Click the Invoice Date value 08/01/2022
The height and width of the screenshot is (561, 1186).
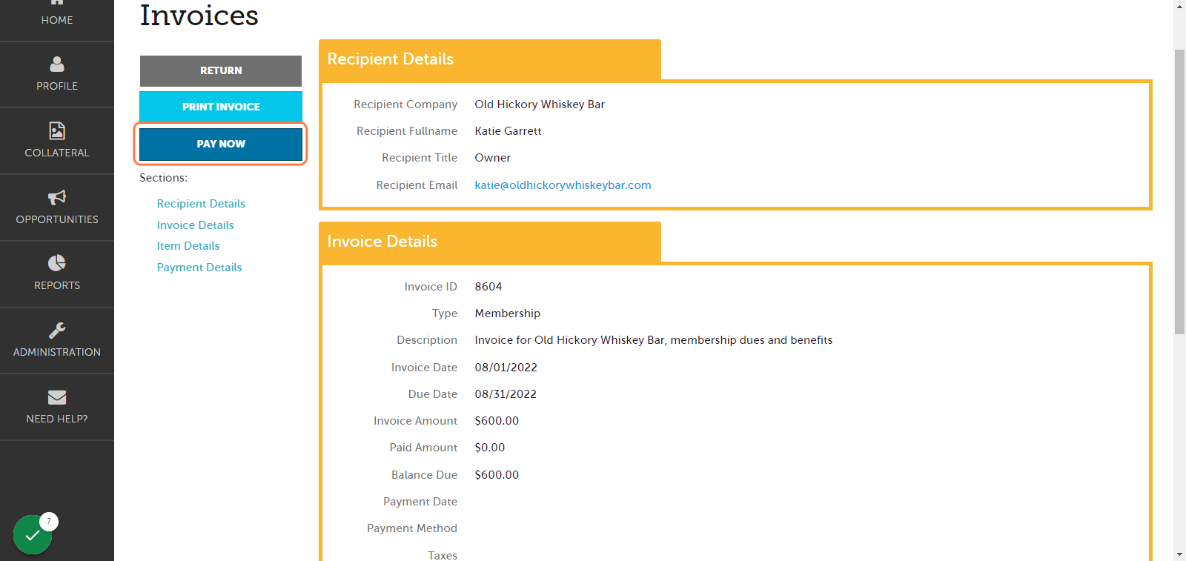(x=506, y=368)
